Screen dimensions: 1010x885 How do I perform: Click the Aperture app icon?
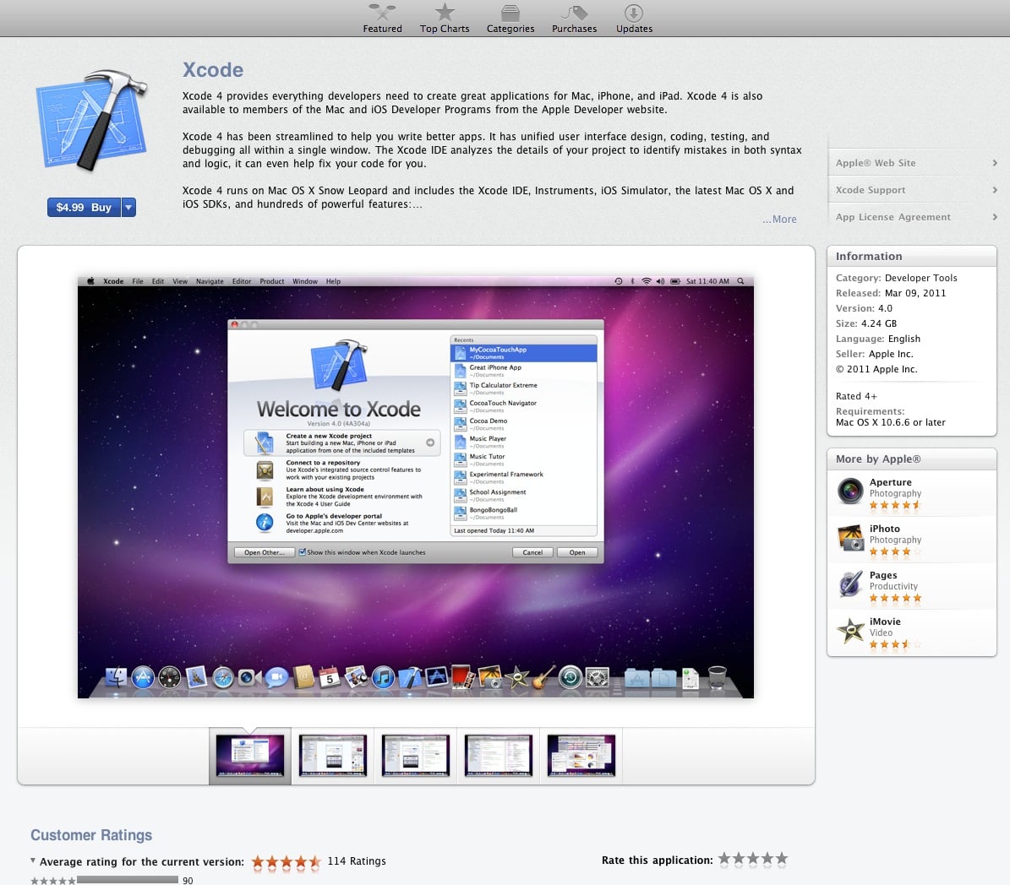[850, 491]
